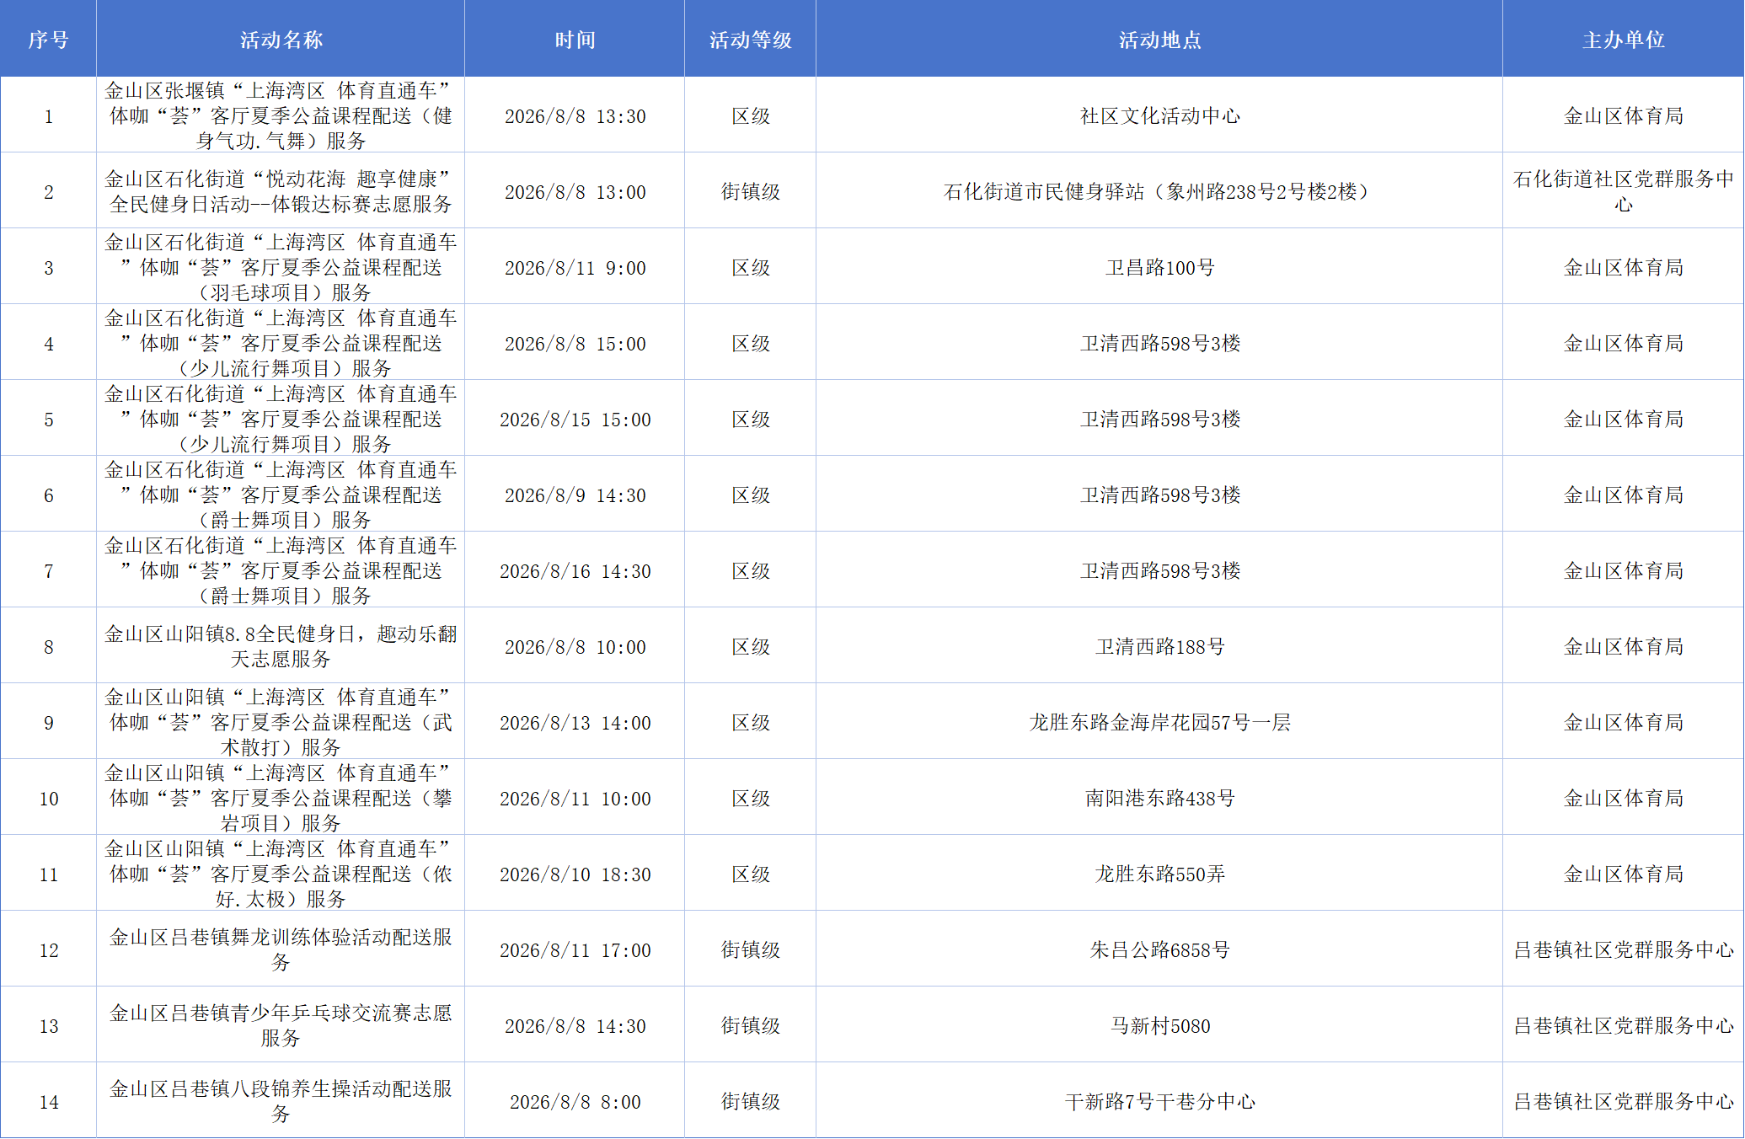Viewport: 1745px width, 1139px height.
Task: Select 街镇级 level in row 2
Action: [750, 191]
